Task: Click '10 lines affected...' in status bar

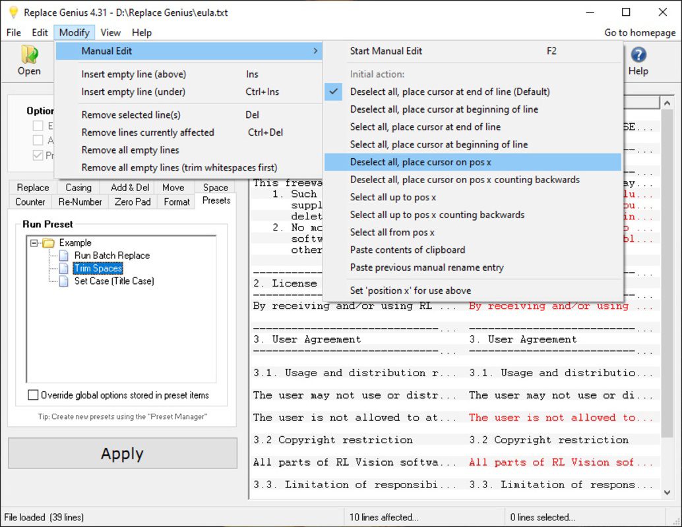Action: click(384, 517)
